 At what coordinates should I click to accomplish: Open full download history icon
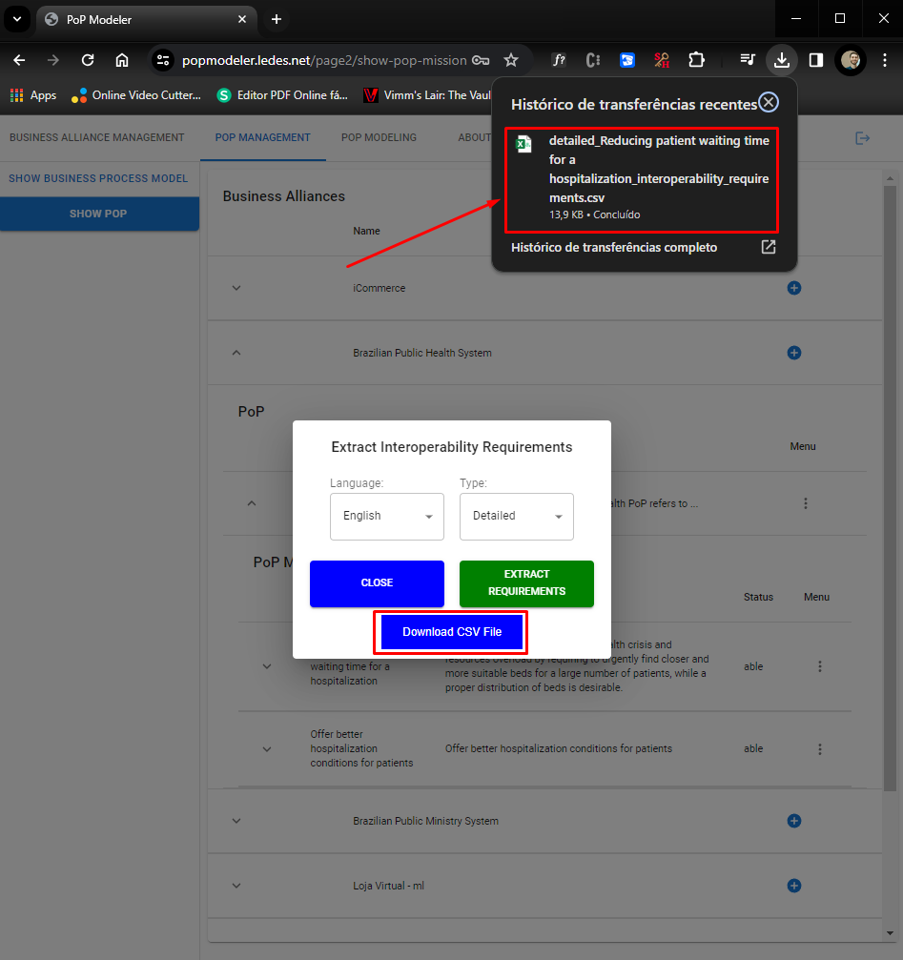pos(769,247)
